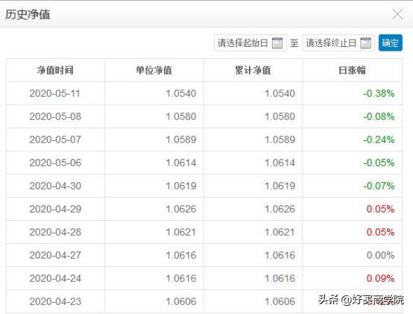Viewport: 413px width, 314px height.
Task: Focus the 请选择终止日 date field
Action: tap(338, 43)
